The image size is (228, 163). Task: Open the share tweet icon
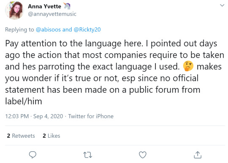[x=198, y=155]
